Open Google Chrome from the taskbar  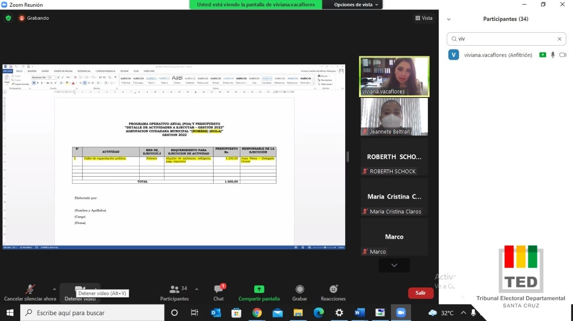click(x=257, y=313)
